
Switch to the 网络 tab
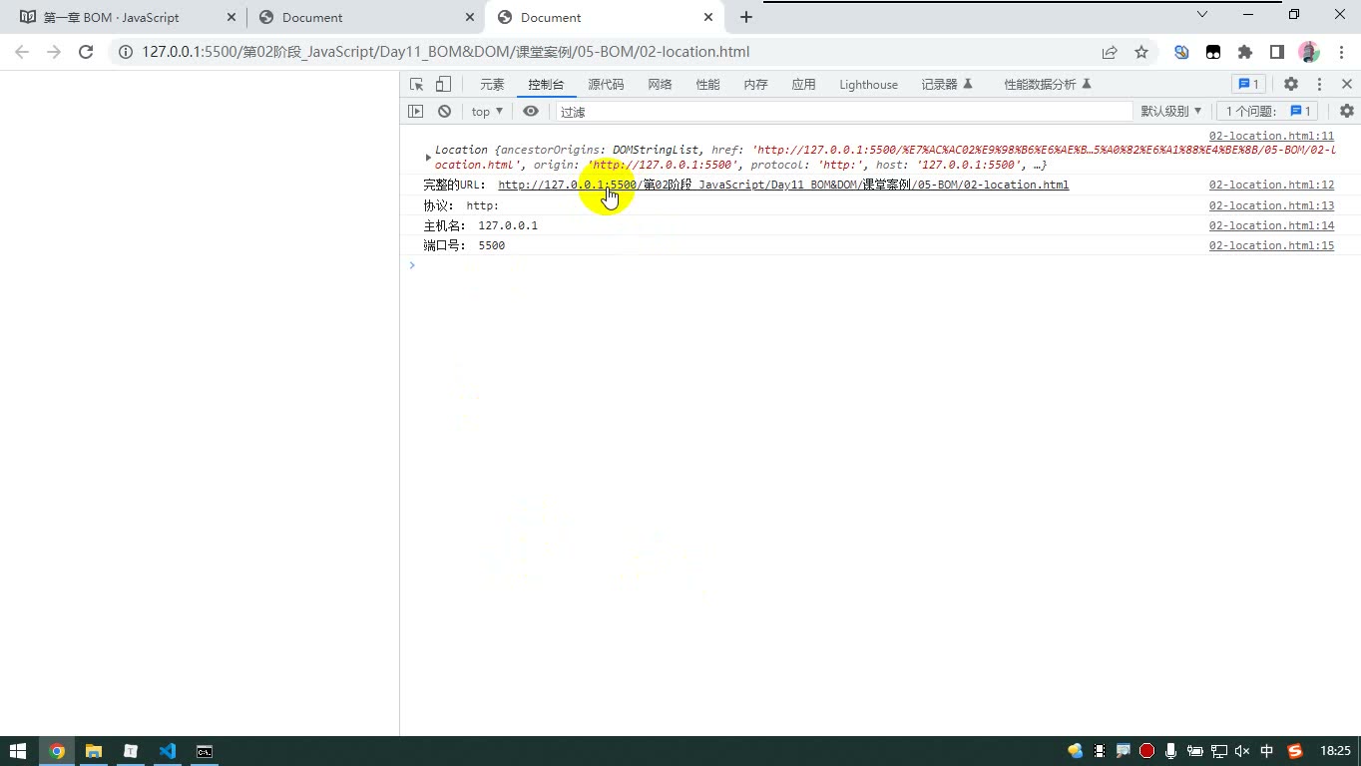click(x=660, y=85)
